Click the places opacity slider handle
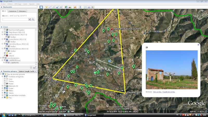Image resolution: width=208 pixels, height=117 pixels. (31, 67)
